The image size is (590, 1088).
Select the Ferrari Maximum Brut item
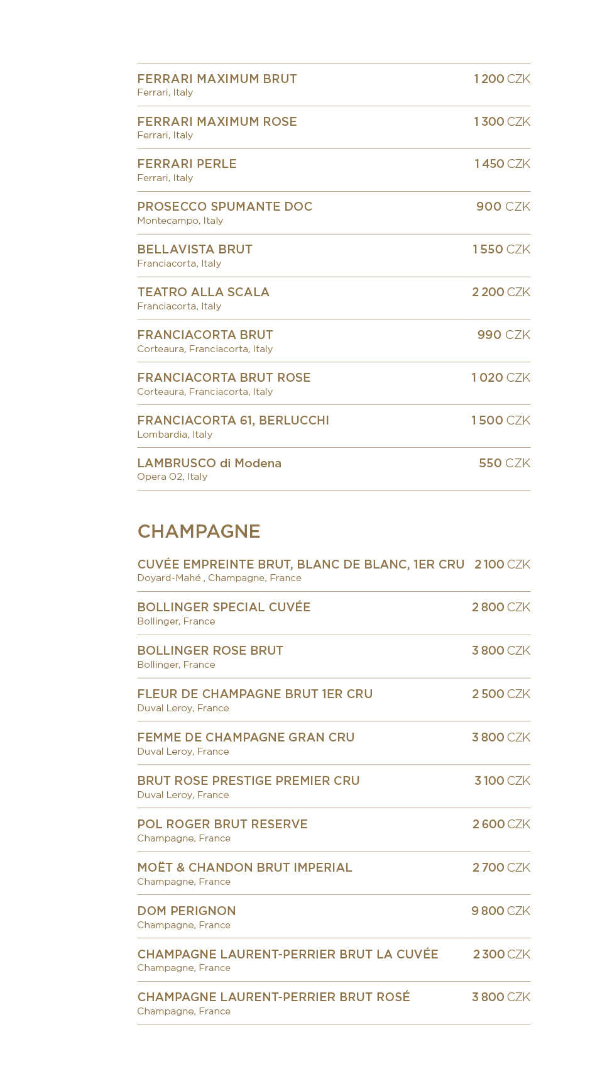point(334,85)
